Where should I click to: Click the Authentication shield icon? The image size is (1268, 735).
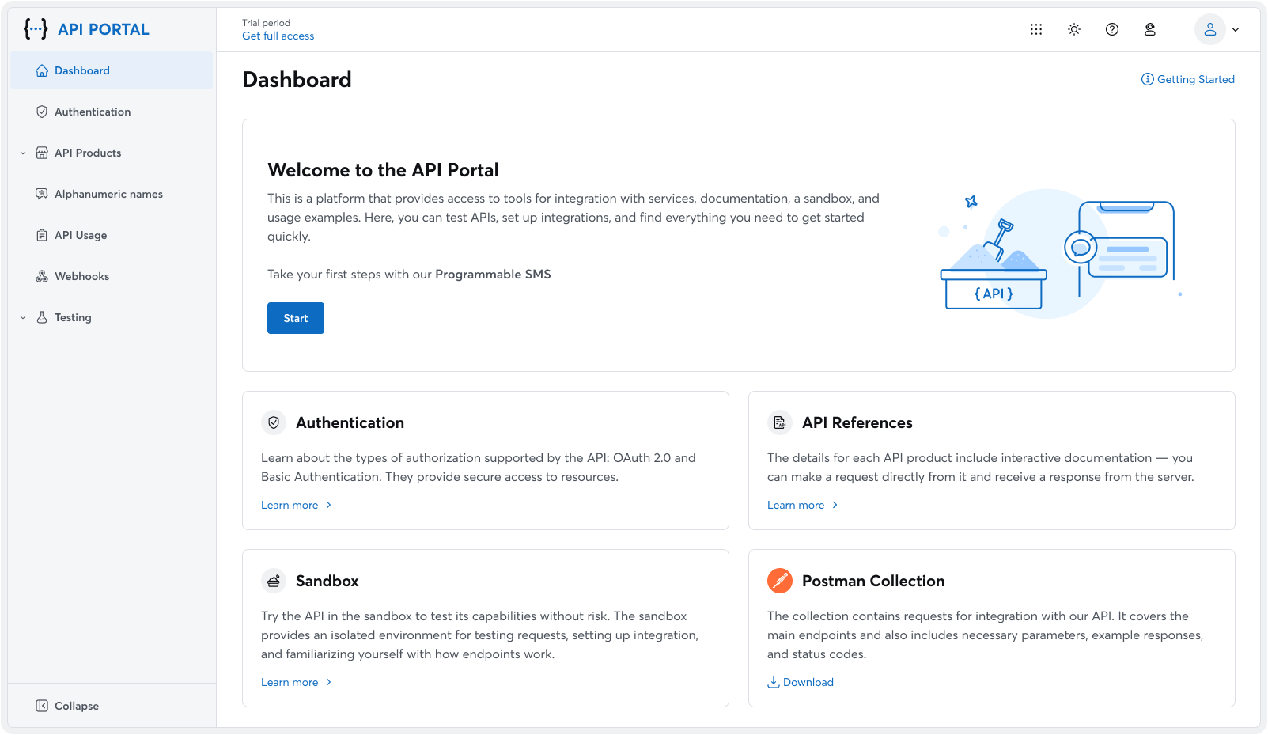tap(42, 112)
